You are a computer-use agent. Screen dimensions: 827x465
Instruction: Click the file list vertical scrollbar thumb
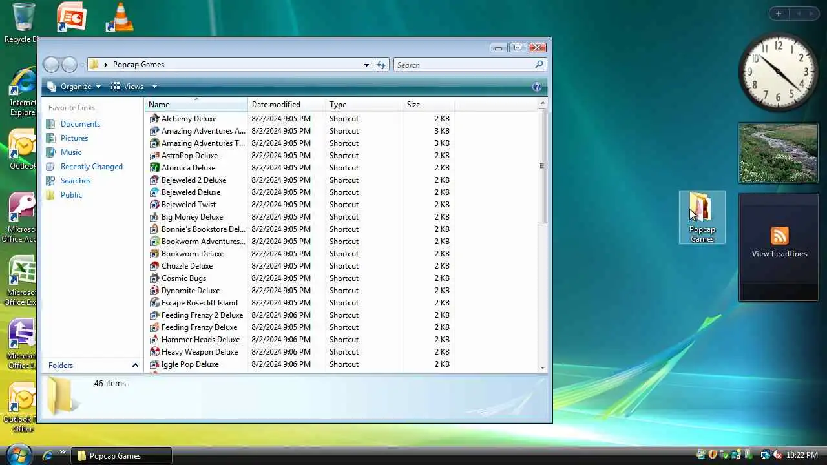(x=542, y=166)
